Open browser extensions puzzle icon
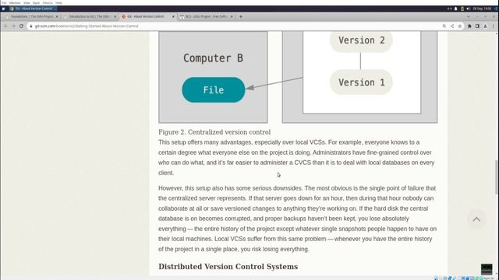This screenshot has height=280, width=499. tap(469, 26)
